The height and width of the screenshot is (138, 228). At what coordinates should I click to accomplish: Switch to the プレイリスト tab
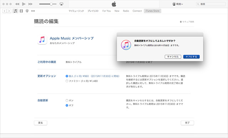coord(93,11)
